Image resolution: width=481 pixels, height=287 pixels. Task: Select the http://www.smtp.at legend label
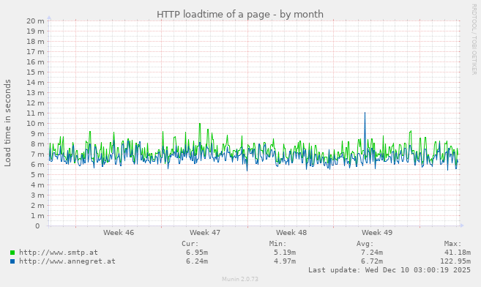[59, 253]
